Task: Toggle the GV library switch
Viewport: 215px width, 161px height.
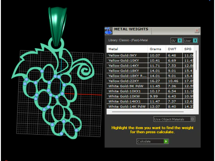Action: click(176, 41)
